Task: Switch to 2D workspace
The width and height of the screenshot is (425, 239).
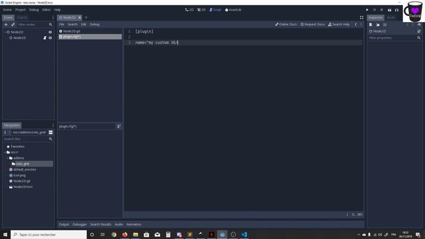Action: pyautogui.click(x=189, y=10)
